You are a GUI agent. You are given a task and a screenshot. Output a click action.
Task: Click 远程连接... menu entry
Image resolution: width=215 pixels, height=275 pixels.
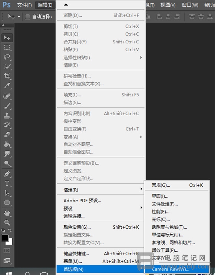pos(101,216)
